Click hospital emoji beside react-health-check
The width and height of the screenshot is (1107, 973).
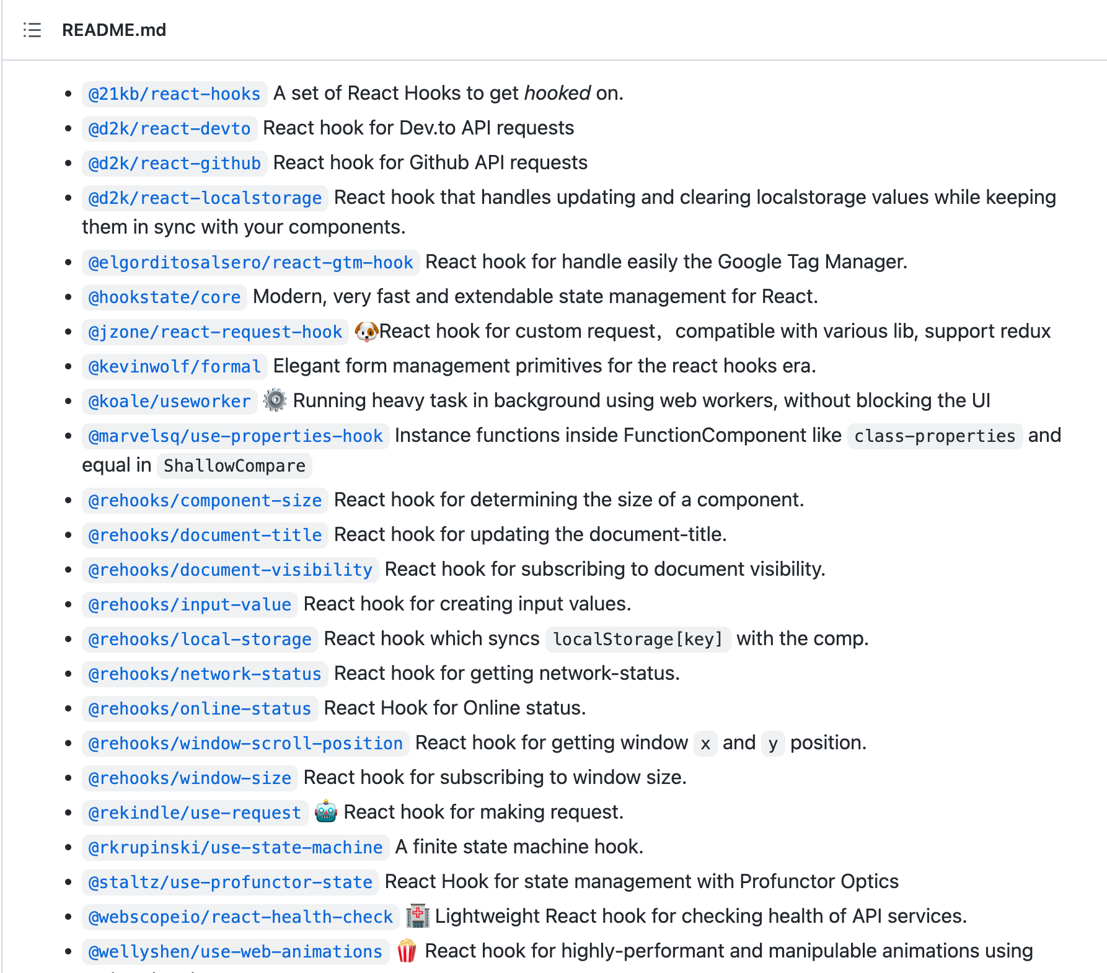pyautogui.click(x=417, y=916)
